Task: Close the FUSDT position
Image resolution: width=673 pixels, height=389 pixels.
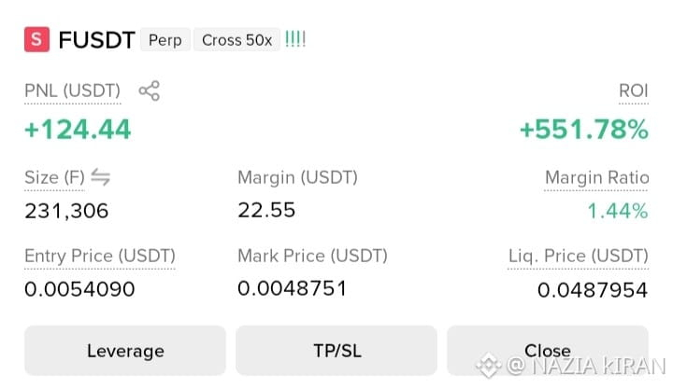Action: [x=548, y=351]
